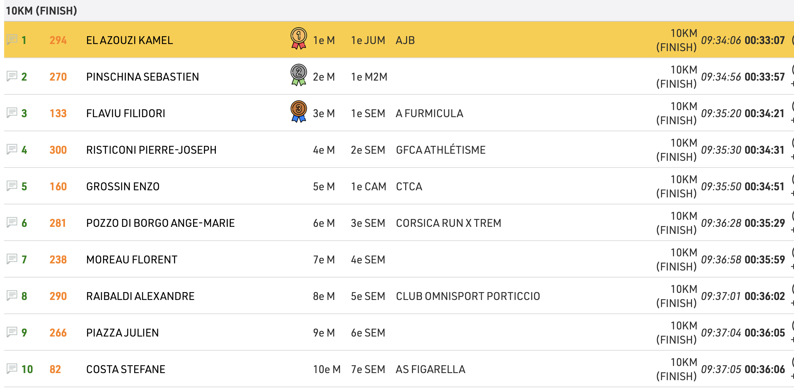Click the 10KM (FINISH) section header

(x=41, y=10)
